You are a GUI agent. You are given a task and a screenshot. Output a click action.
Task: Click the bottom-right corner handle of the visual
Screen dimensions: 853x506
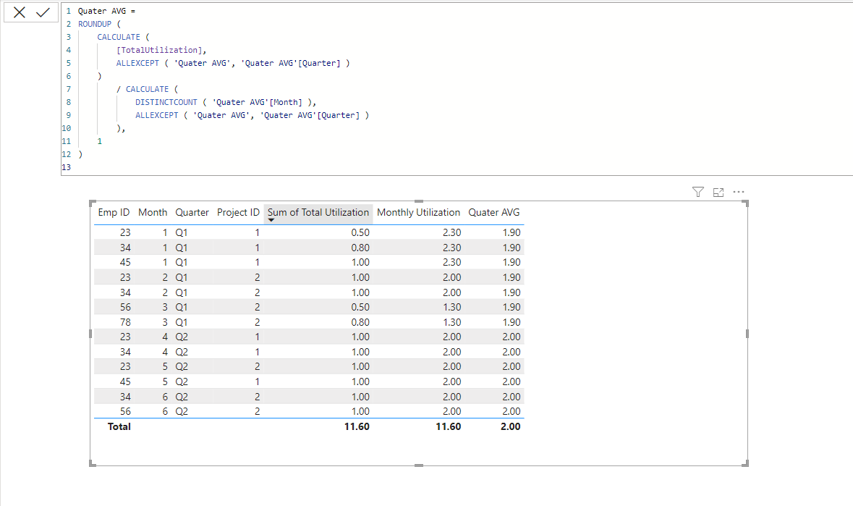745,463
